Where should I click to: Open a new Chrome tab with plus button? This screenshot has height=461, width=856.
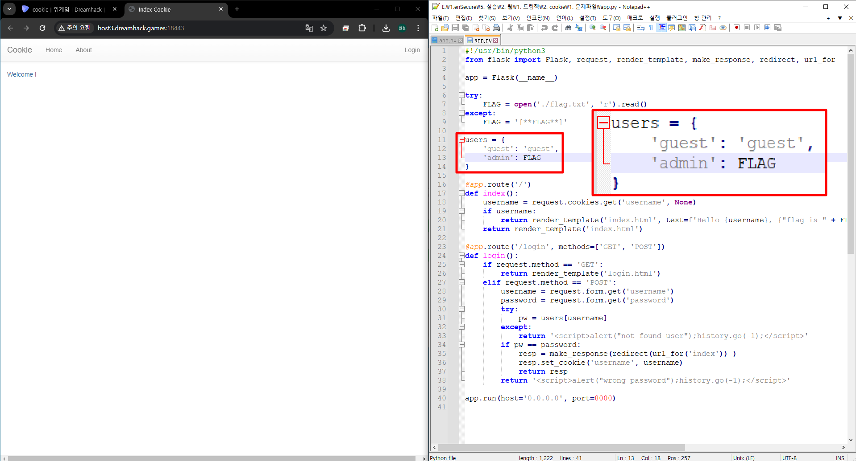(x=237, y=9)
